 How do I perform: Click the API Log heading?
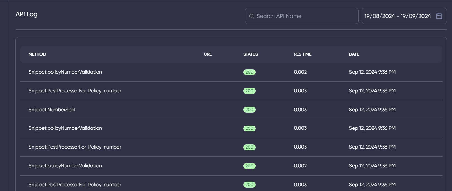coord(26,14)
